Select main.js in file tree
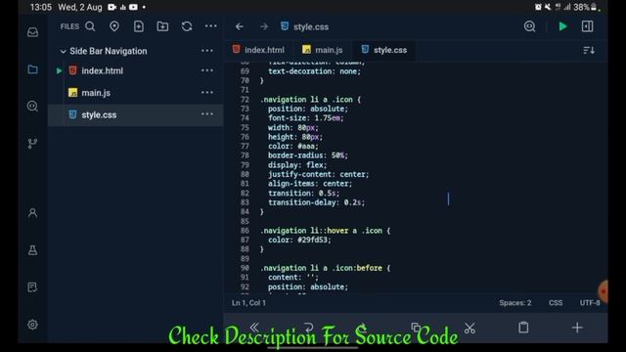 coord(96,93)
